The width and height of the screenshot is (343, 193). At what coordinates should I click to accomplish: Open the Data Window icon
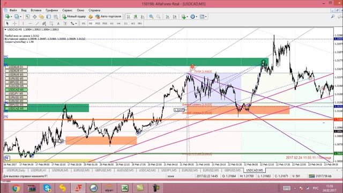click(x=34, y=17)
